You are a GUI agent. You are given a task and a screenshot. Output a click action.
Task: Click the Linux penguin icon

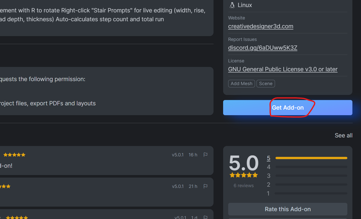point(232,5)
